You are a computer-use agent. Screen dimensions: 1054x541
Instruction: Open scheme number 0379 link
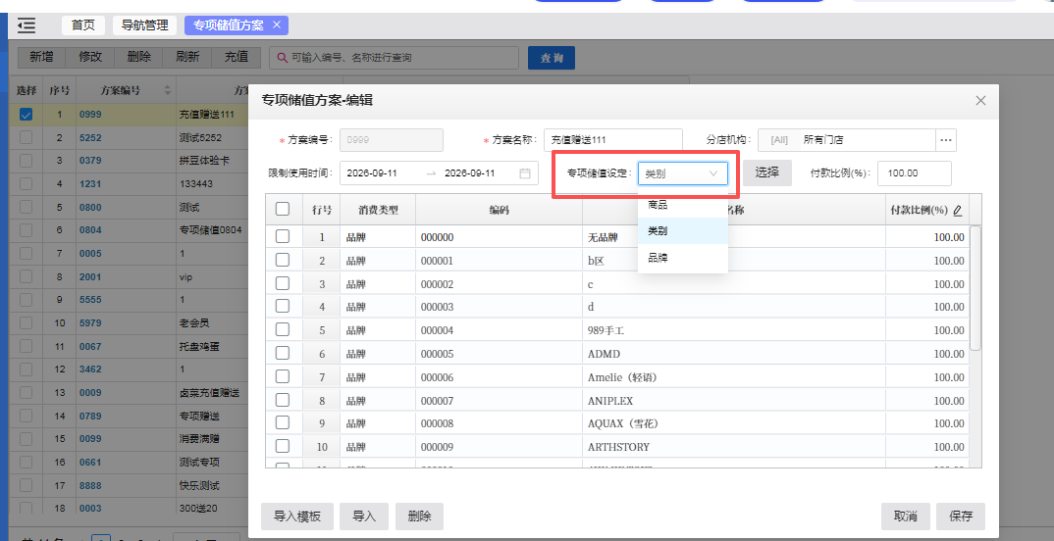point(90,161)
